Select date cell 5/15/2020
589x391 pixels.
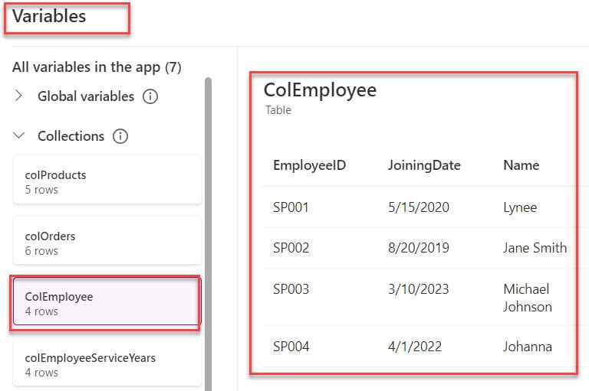click(419, 207)
